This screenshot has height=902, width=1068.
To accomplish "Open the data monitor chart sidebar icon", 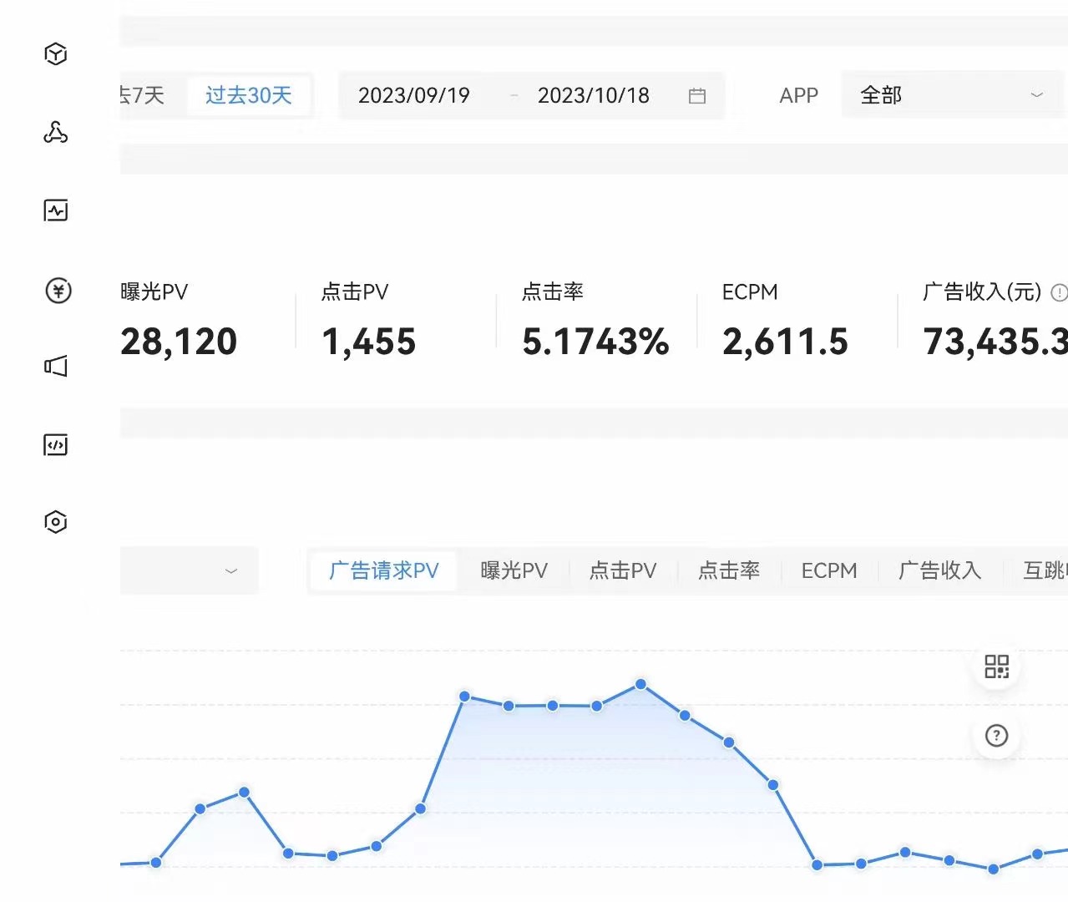I will click(x=55, y=210).
